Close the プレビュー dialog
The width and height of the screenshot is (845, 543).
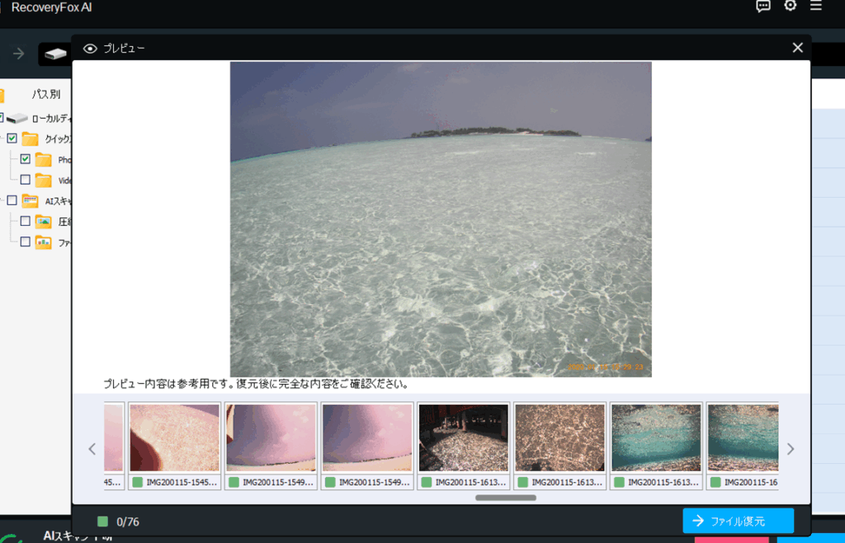(x=797, y=48)
